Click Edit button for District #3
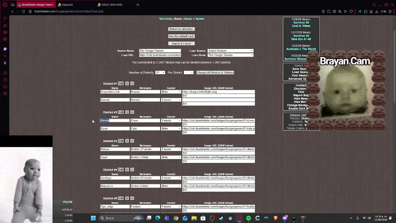The width and height of the screenshot is (396, 223). (x=121, y=141)
